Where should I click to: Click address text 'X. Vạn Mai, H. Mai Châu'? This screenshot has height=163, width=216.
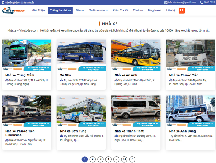click(198, 136)
